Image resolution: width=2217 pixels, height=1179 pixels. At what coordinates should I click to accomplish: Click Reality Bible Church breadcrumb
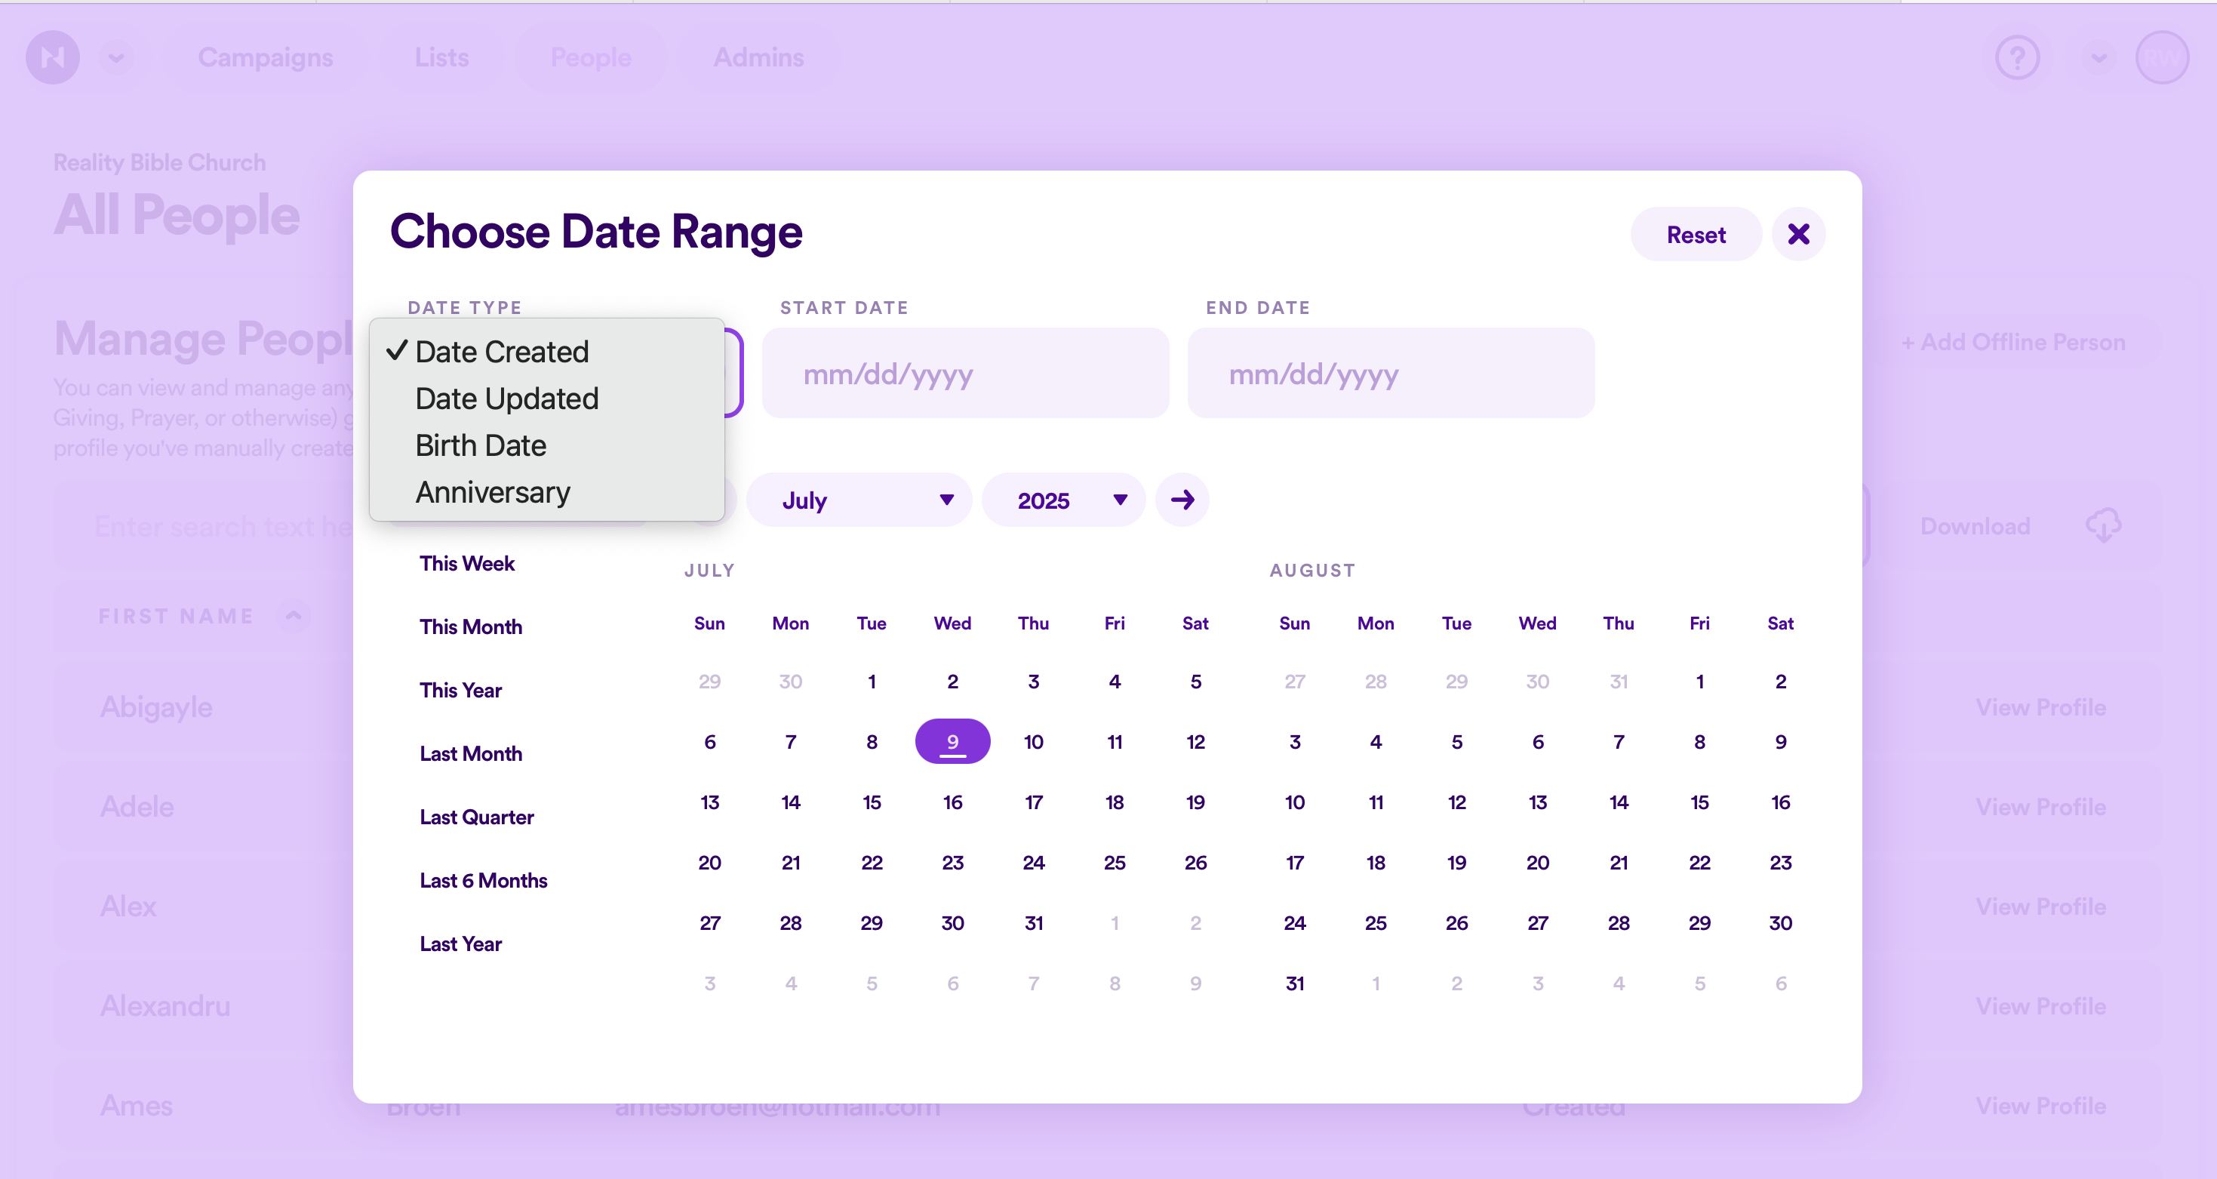tap(159, 162)
